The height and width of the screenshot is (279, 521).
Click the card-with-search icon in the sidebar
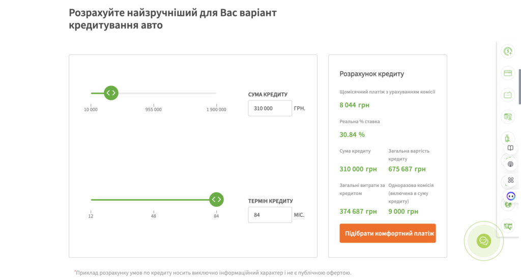(507, 117)
